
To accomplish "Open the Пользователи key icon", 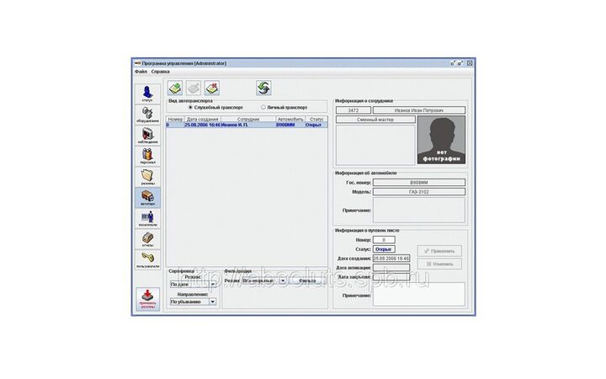I will [147, 261].
